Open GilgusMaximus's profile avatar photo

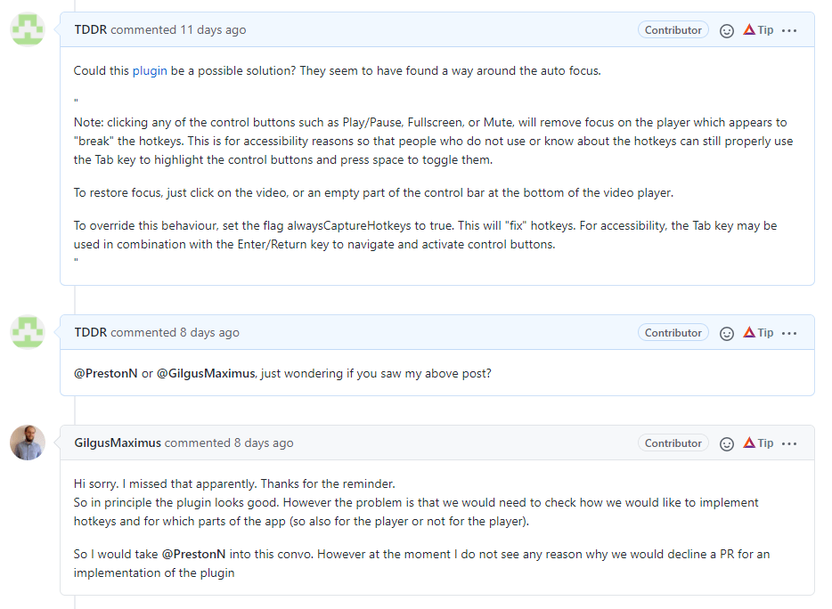click(28, 443)
